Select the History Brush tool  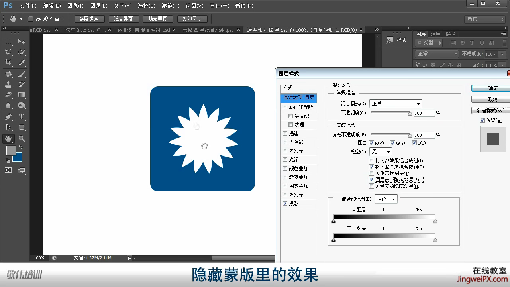pyautogui.click(x=22, y=85)
